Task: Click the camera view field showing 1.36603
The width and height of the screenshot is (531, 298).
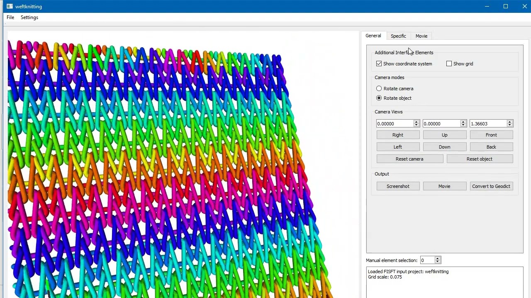Action: point(488,124)
